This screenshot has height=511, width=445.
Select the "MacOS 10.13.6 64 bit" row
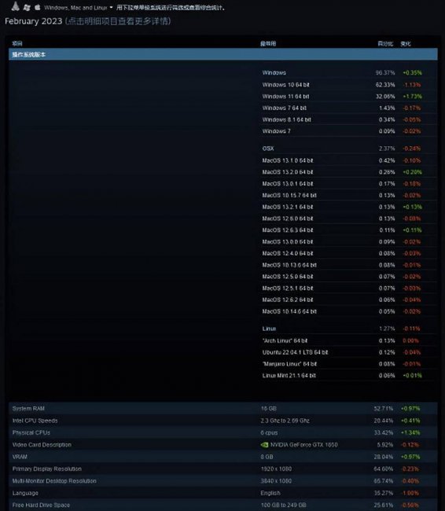pyautogui.click(x=349, y=265)
